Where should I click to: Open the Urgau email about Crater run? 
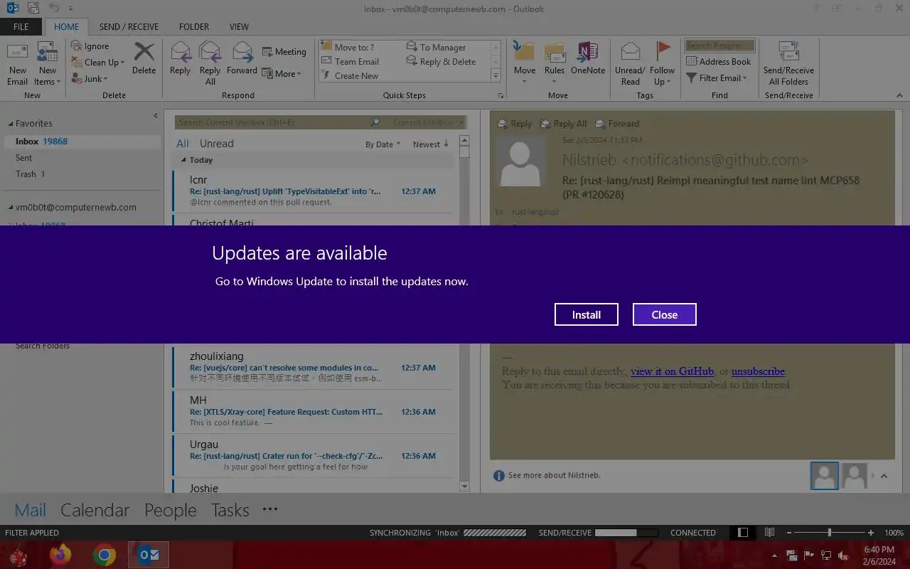pos(313,455)
